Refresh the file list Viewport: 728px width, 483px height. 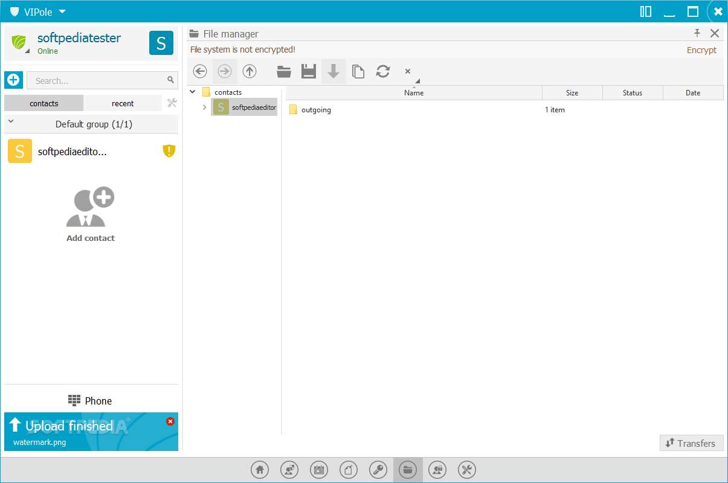(x=382, y=71)
